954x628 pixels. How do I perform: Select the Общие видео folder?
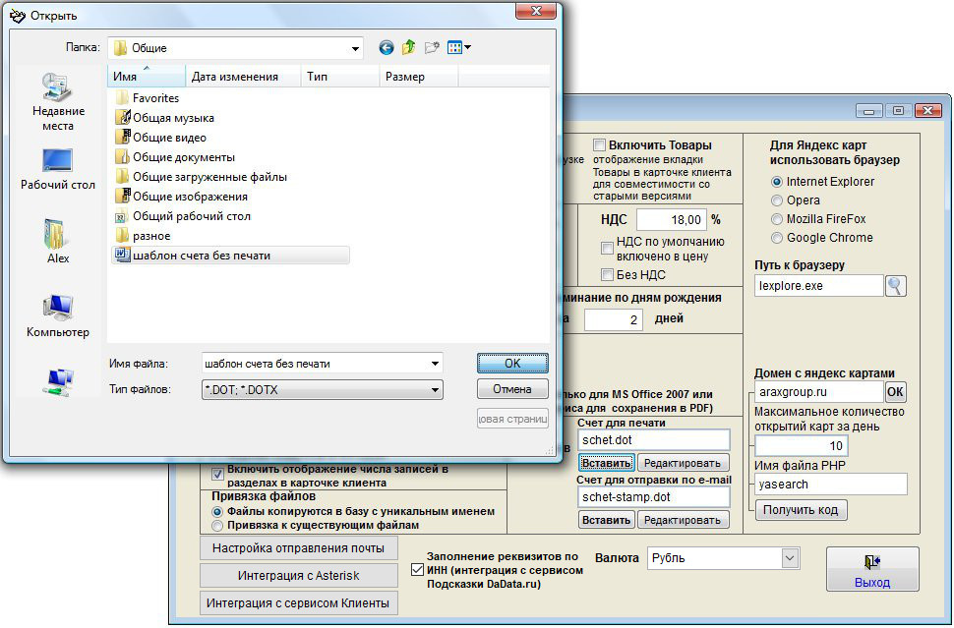click(x=160, y=138)
